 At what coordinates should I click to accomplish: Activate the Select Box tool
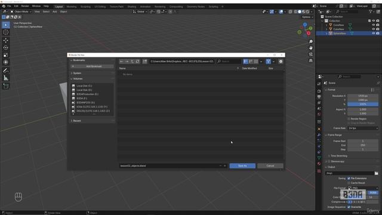point(5,25)
